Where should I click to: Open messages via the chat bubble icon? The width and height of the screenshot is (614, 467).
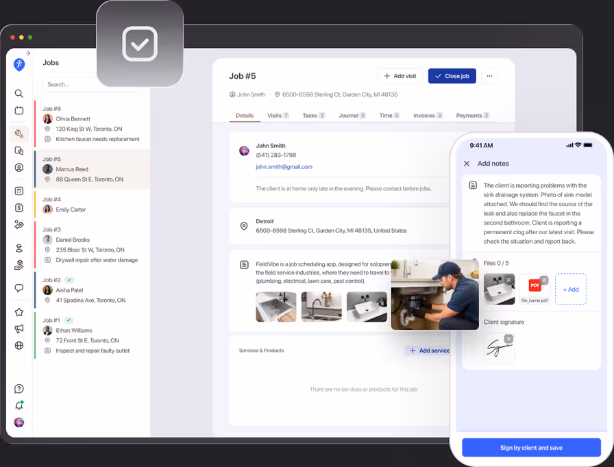(x=19, y=288)
